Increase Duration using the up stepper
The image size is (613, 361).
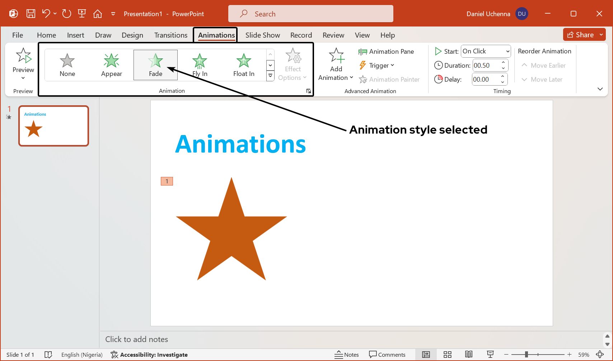pyautogui.click(x=503, y=63)
